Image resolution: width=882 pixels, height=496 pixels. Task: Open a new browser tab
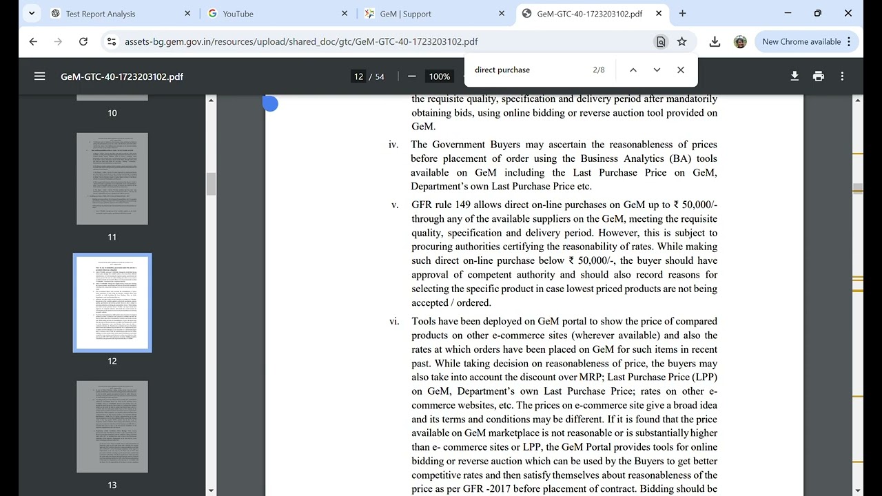tap(682, 13)
